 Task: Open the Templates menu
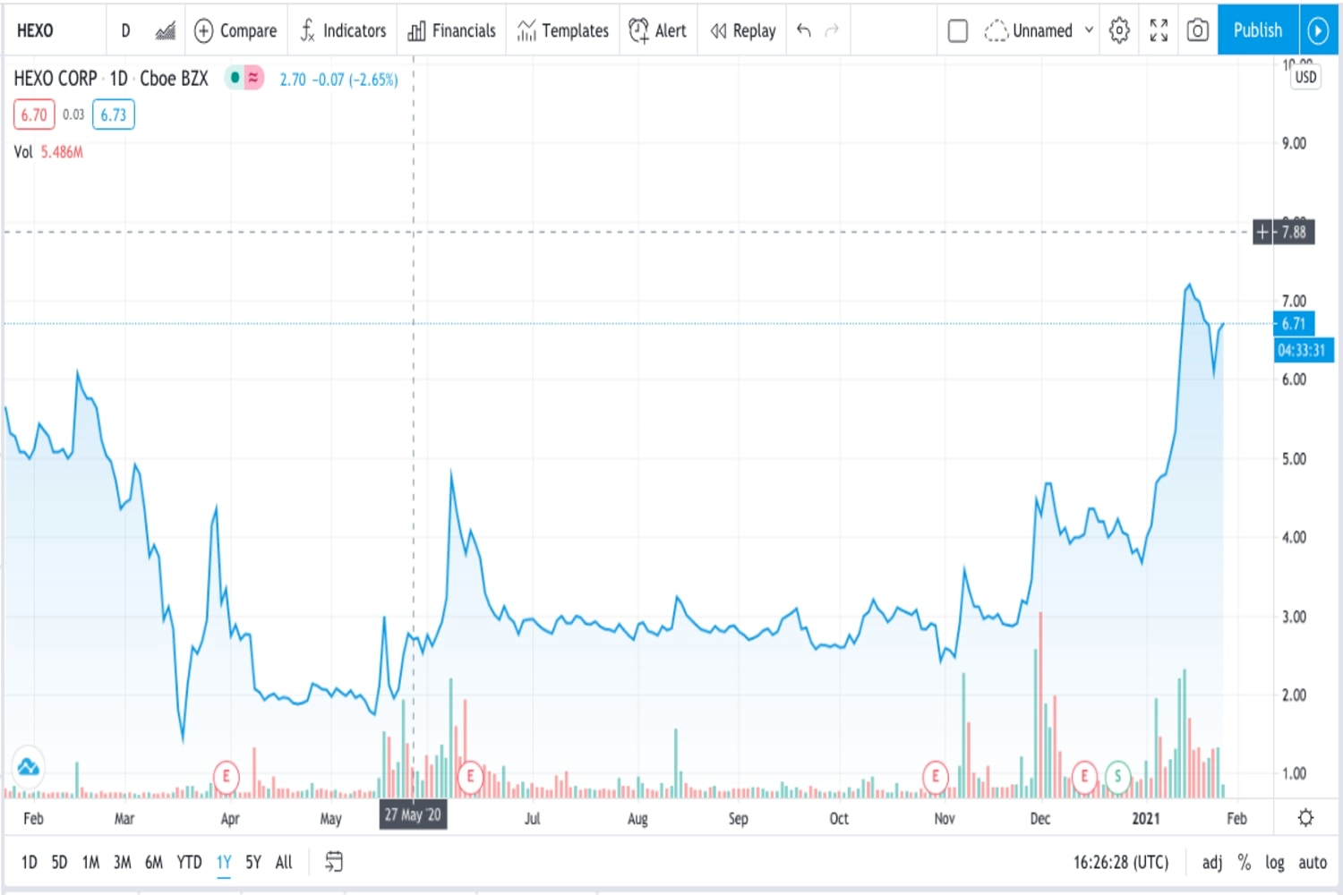tap(563, 30)
